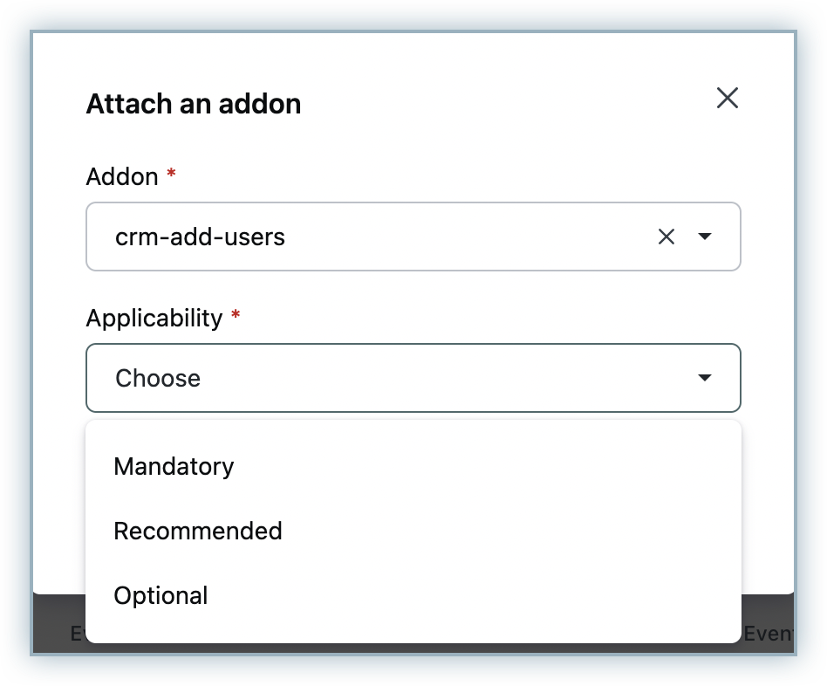827x686 pixels.
Task: Select the Mandatory option
Action: [x=174, y=466]
